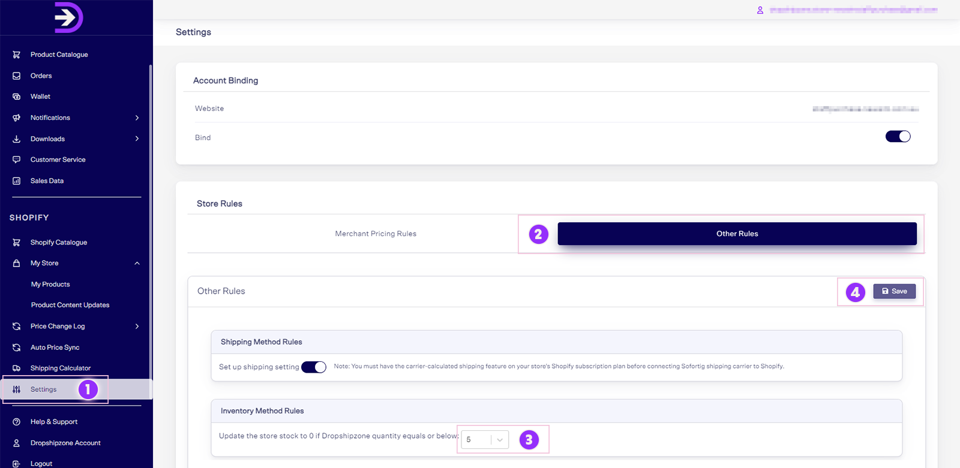The height and width of the screenshot is (468, 960).
Task: Switch to Other Rules tab
Action: coord(737,234)
